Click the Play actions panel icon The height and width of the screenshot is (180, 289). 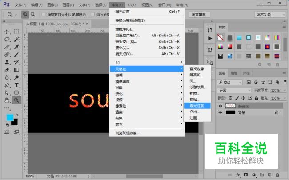pyautogui.click(x=210, y=38)
